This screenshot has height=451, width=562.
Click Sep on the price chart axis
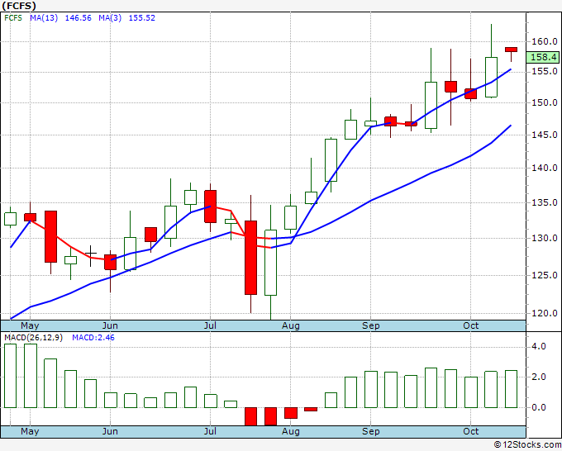370,325
